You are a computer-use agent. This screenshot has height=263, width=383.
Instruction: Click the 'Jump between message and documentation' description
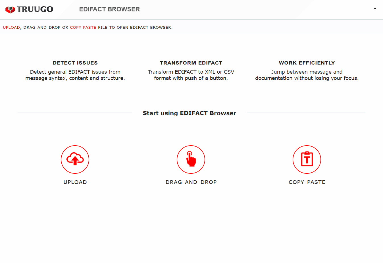(x=307, y=75)
